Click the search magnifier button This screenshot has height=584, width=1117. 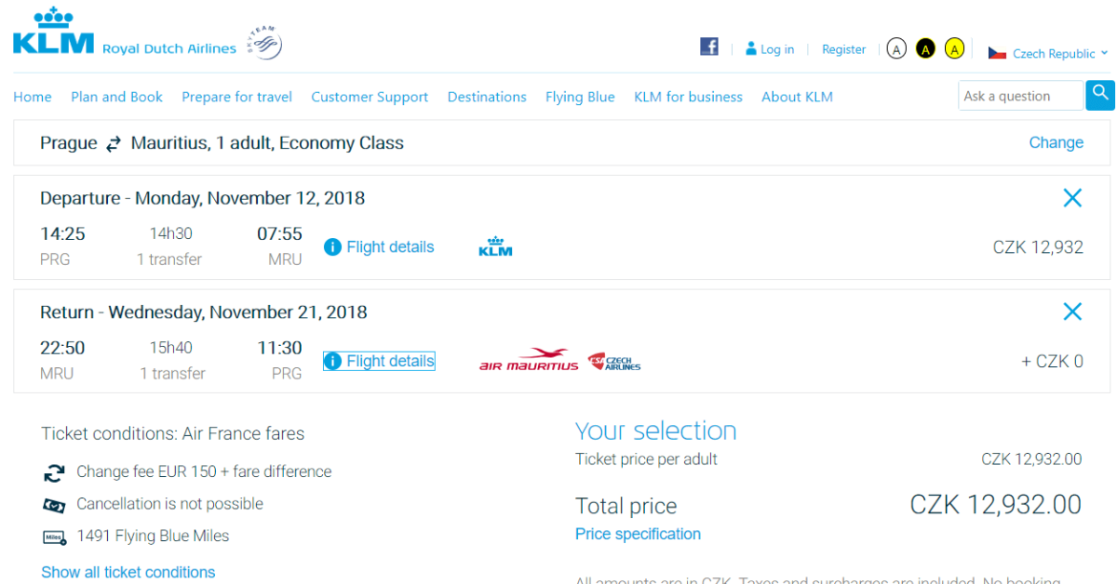tap(1100, 95)
